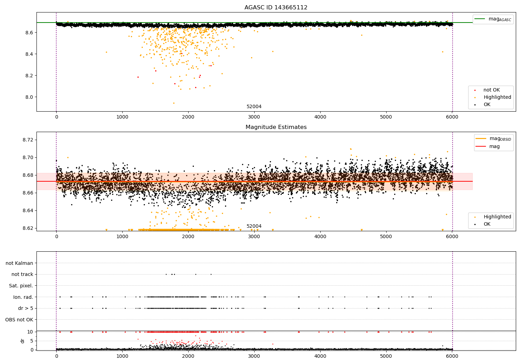The image size is (521, 364).
Task: Click the 'not Kalman' axis label
Action: tap(19, 263)
